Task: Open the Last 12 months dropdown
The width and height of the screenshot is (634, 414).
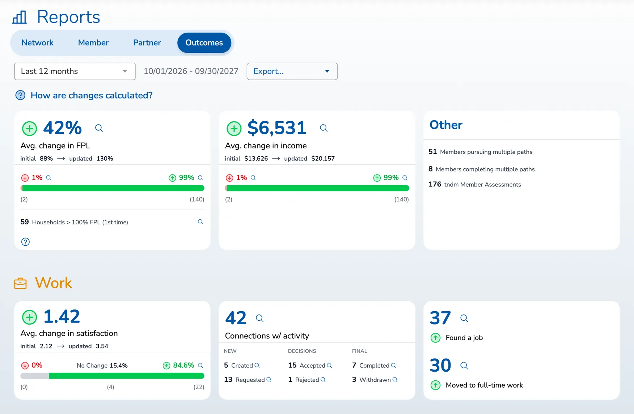Action: tap(75, 71)
